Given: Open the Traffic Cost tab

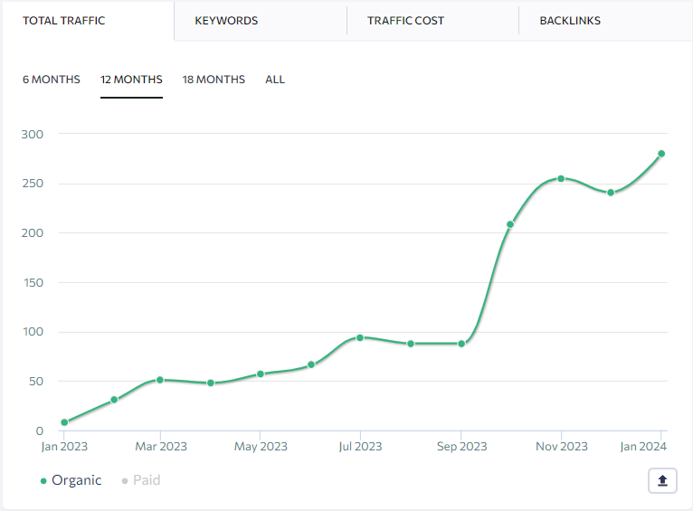Looking at the screenshot, I should point(405,21).
